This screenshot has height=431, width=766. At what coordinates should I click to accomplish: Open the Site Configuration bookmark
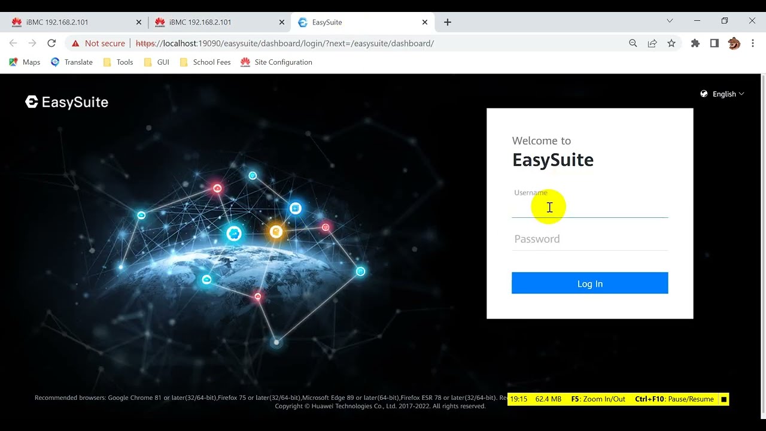point(276,62)
